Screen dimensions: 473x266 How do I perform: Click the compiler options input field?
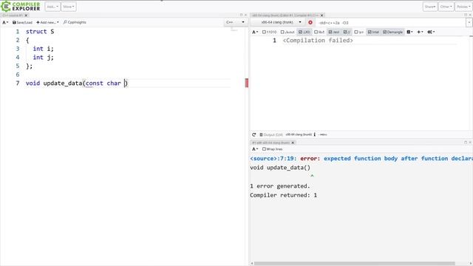391,23
